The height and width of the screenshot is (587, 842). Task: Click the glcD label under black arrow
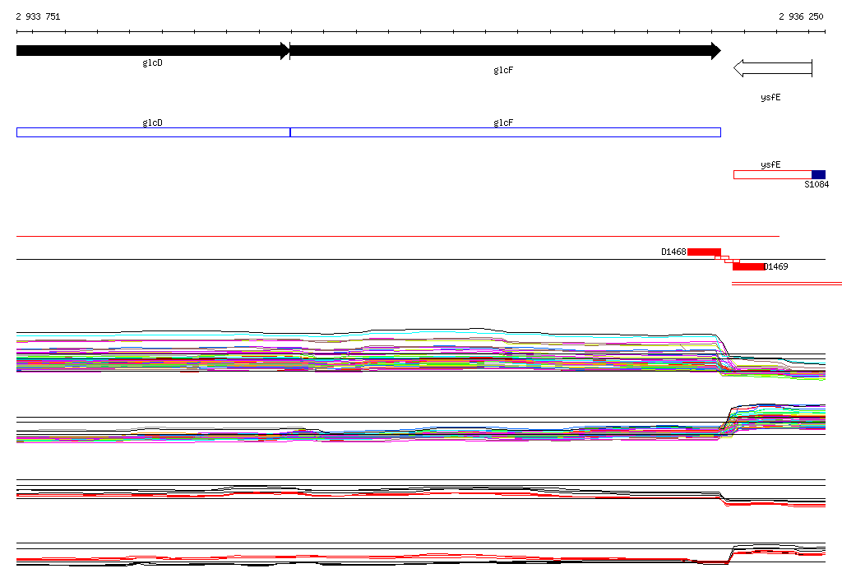pyautogui.click(x=152, y=63)
